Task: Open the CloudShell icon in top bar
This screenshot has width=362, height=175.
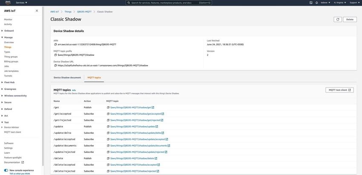Action: tap(311, 3)
